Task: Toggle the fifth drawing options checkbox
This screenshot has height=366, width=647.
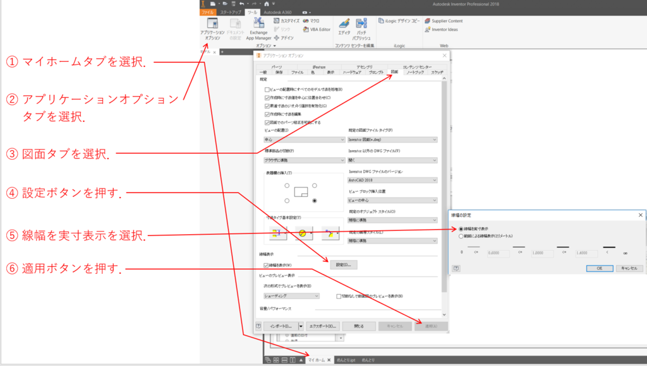Action: pos(267,122)
